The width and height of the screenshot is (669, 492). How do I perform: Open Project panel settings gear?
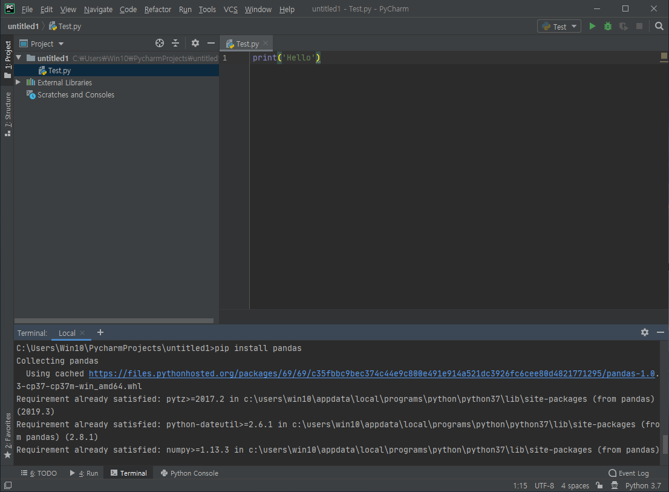(x=195, y=43)
